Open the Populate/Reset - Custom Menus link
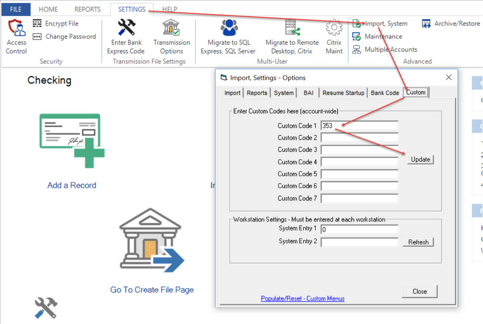 click(x=302, y=298)
